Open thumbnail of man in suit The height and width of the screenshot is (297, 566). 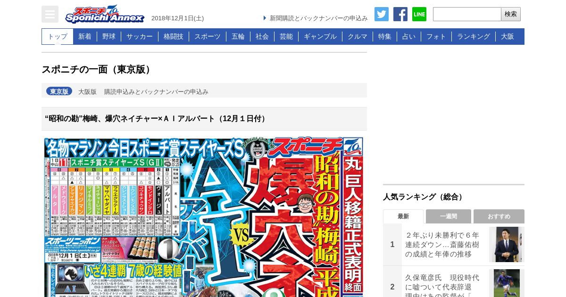pyautogui.click(x=507, y=244)
